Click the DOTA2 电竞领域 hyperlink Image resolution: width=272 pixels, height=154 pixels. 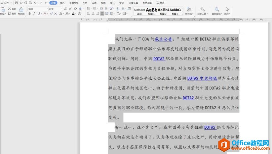coord(202,78)
